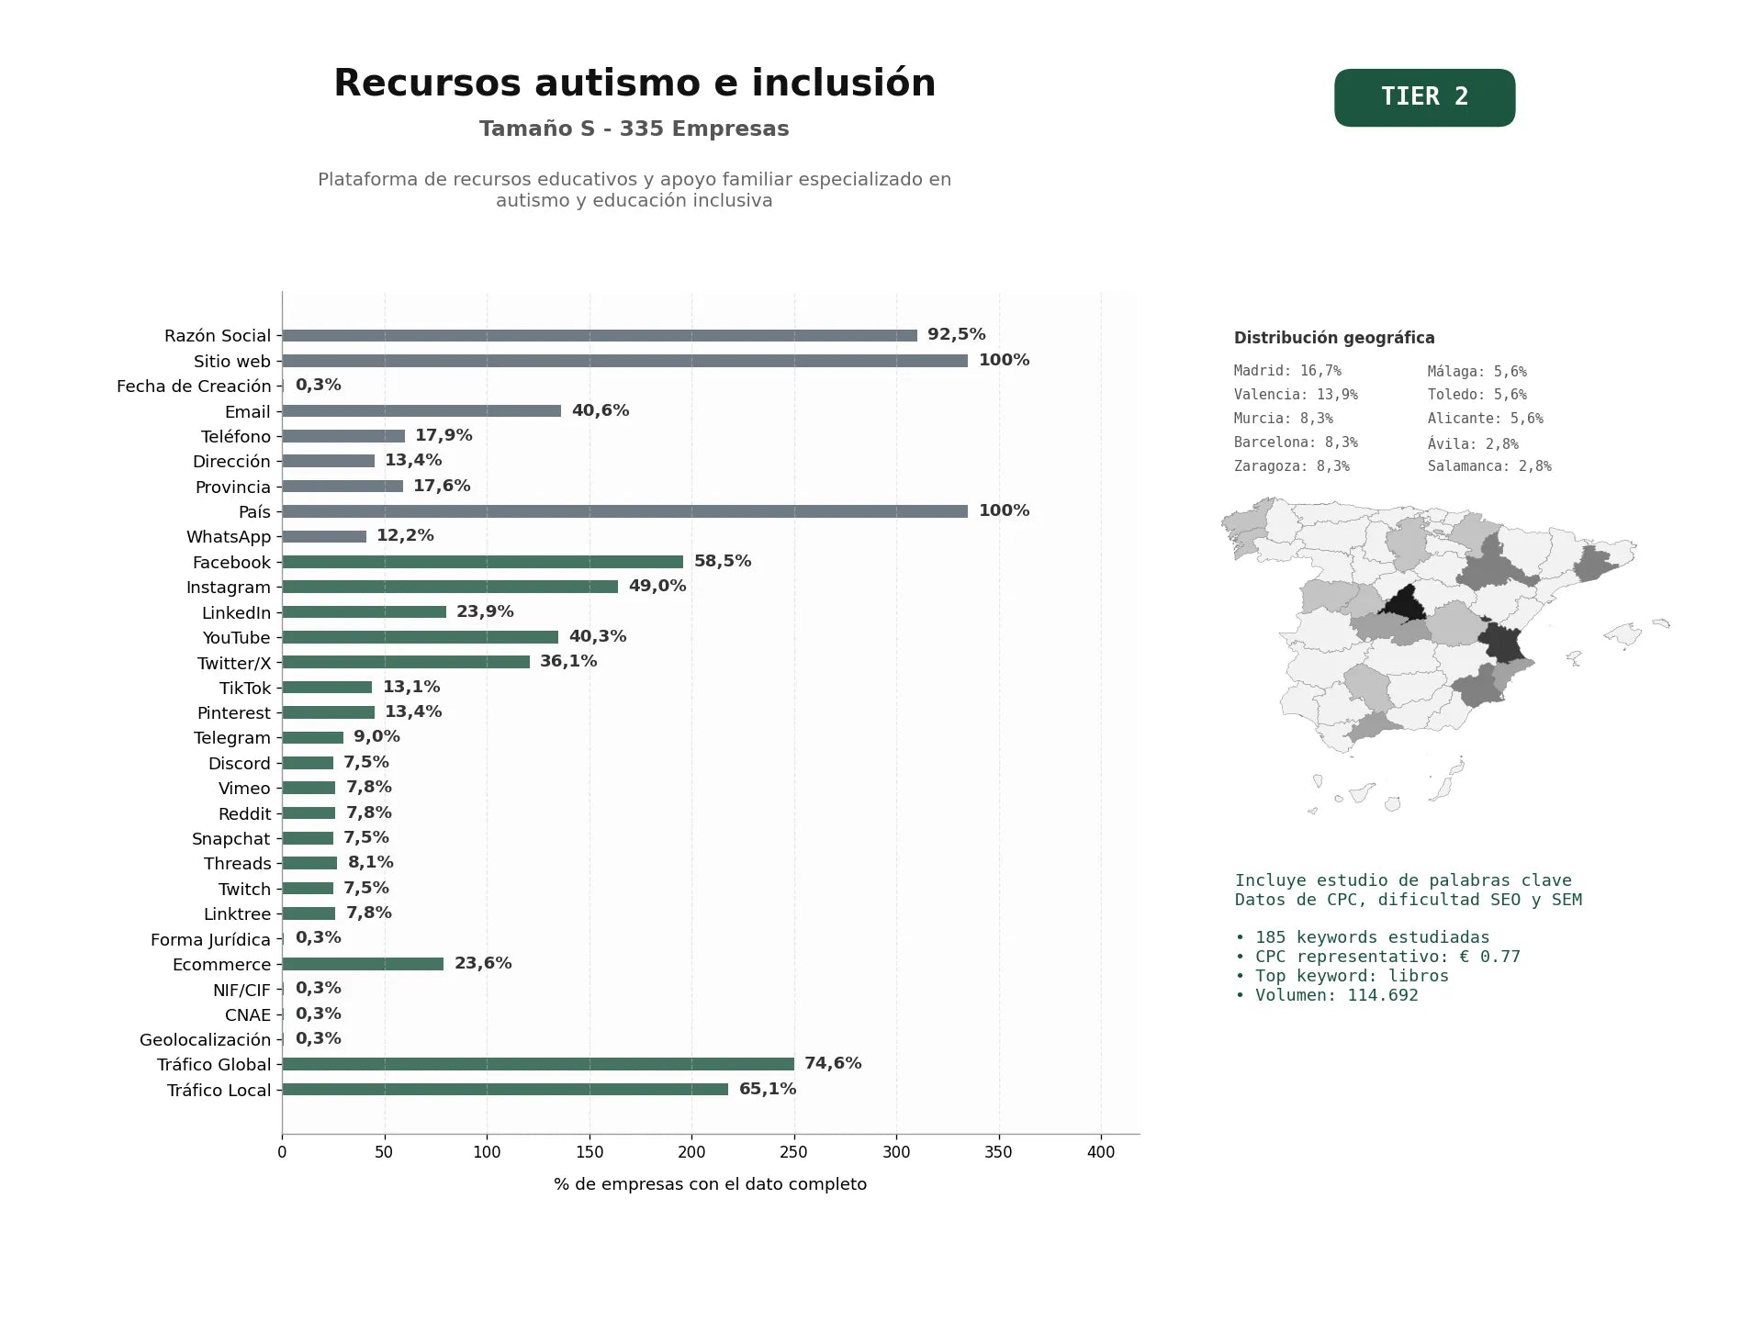The height and width of the screenshot is (1322, 1763).
Task: Click 'Alicante: 5,6%' entry
Action: tap(1486, 419)
